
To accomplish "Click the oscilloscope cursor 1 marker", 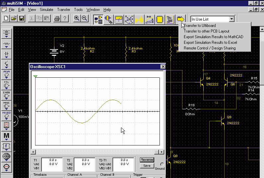I will click(35, 76).
